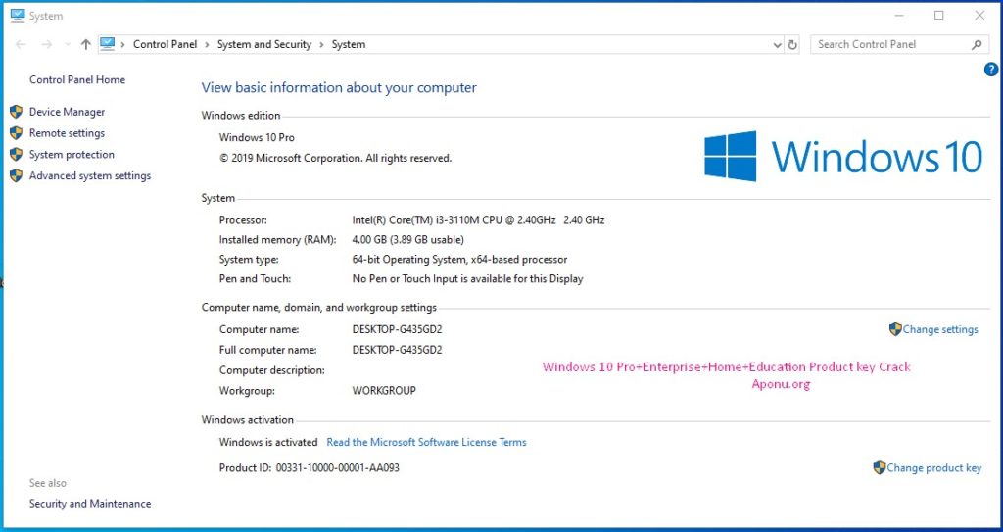Select the System breadcrumb
1003x532 pixels.
coord(349,44)
